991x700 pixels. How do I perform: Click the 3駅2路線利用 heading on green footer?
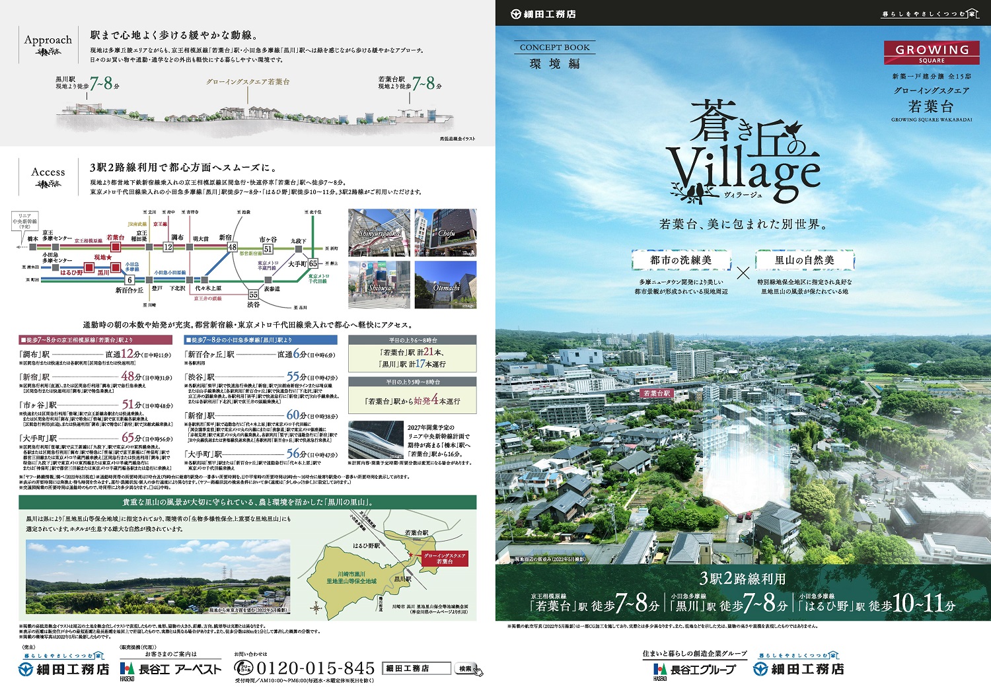click(x=743, y=578)
